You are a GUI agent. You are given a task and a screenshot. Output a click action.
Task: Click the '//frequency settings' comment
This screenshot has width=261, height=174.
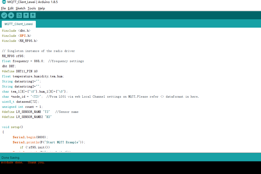pos(66,61)
